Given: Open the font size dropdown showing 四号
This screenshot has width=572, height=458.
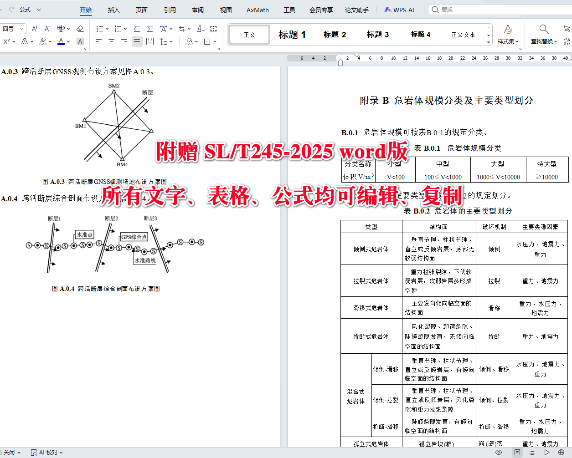Looking at the screenshot, I should click(x=13, y=28).
